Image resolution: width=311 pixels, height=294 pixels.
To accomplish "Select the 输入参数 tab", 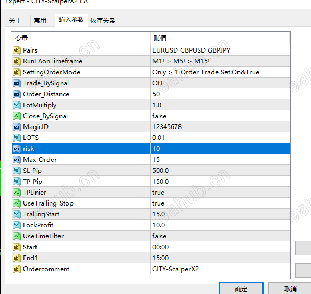I will [x=71, y=20].
